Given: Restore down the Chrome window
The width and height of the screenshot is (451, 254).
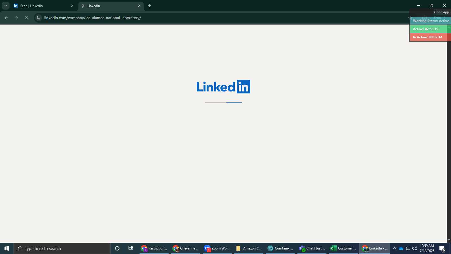Looking at the screenshot, I should pos(432,6).
